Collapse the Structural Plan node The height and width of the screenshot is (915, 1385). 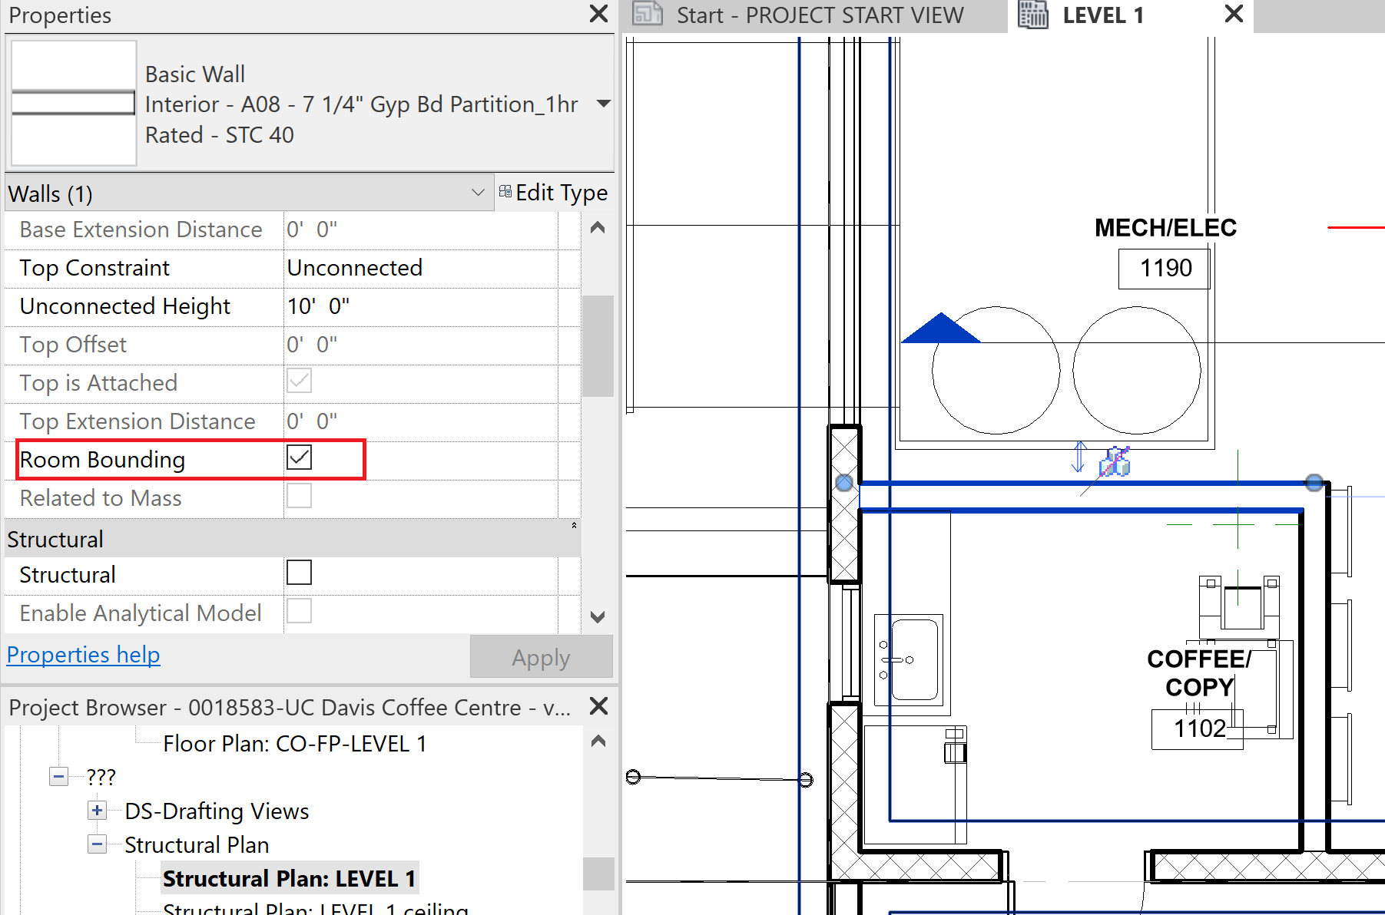click(97, 844)
